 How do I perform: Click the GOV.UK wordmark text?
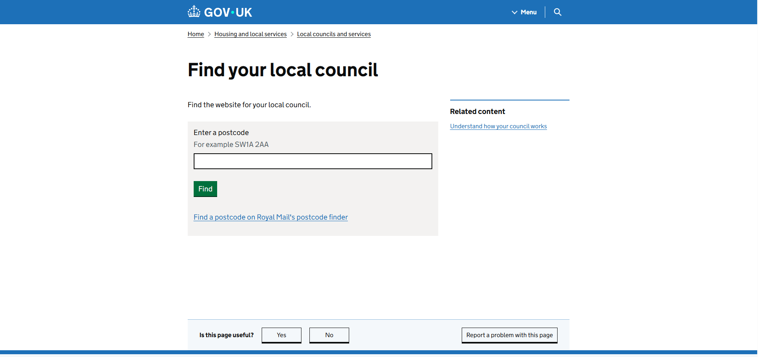point(228,12)
